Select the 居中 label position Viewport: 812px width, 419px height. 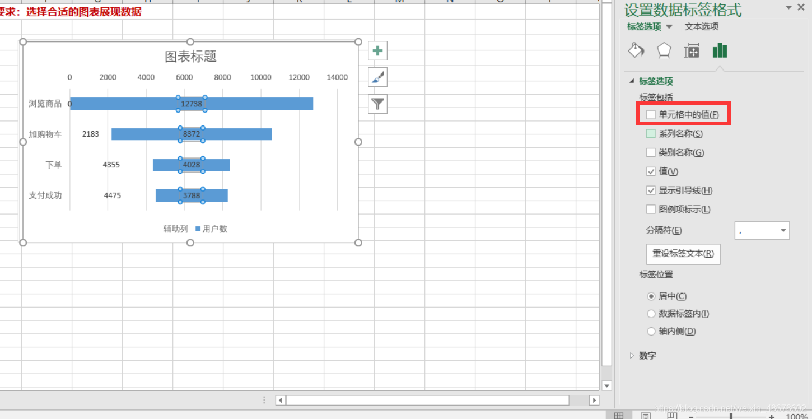click(x=651, y=296)
